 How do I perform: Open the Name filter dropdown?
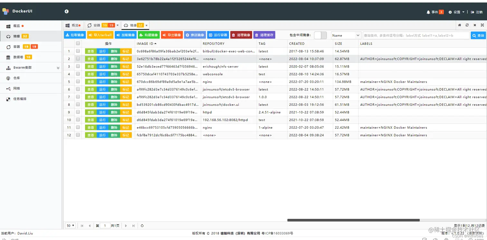(x=346, y=35)
